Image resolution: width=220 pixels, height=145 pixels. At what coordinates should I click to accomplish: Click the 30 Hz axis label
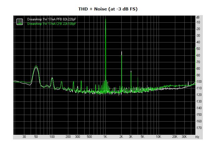(x=24, y=137)
